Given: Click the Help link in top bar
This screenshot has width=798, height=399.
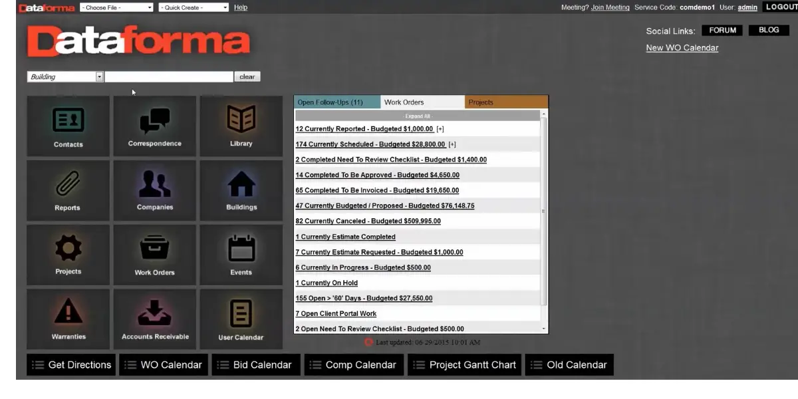Looking at the screenshot, I should point(241,7).
